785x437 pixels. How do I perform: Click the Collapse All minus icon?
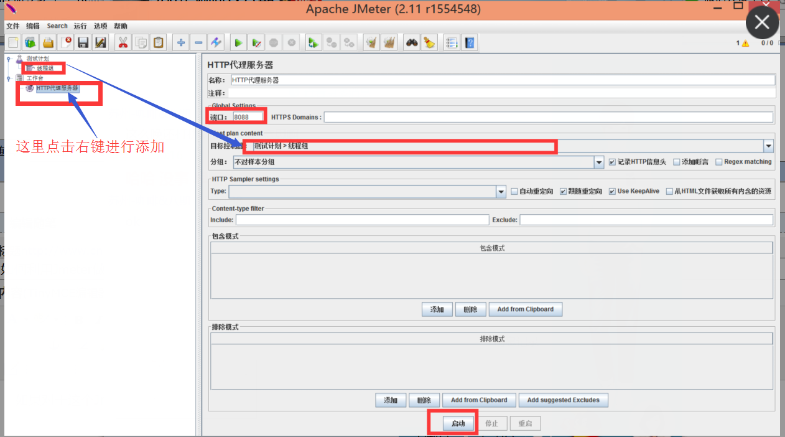pyautogui.click(x=198, y=42)
